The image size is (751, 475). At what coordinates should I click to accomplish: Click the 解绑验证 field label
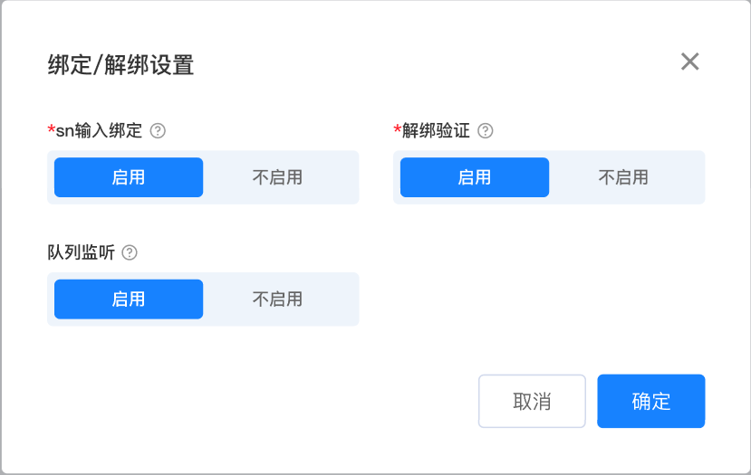pos(436,130)
